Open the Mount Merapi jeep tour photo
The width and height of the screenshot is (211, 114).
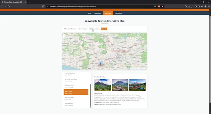pyautogui.click(x=120, y=85)
